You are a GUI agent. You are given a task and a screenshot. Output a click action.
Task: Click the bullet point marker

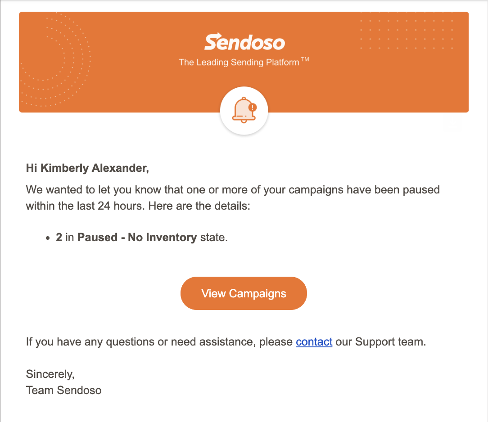[x=48, y=238]
